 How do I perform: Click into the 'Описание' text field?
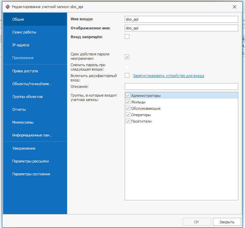pyautogui.click(x=181, y=86)
